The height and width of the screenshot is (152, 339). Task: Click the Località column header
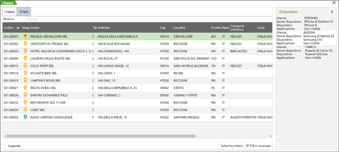coord(179,28)
